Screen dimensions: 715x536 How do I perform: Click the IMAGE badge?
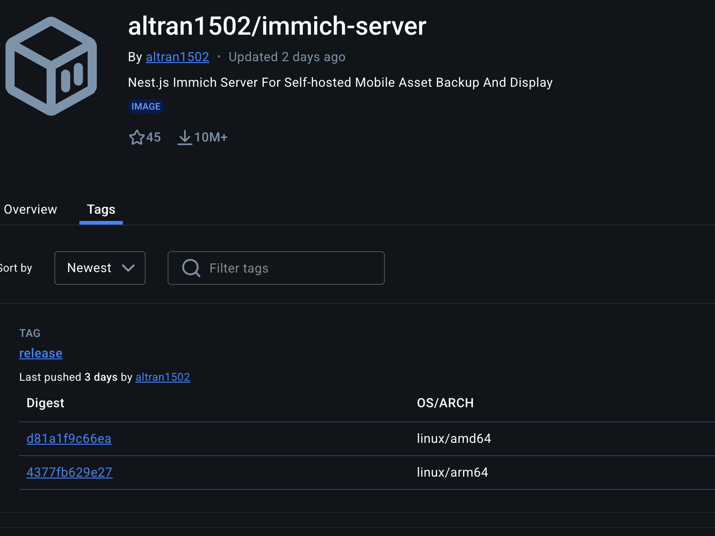[x=146, y=106]
